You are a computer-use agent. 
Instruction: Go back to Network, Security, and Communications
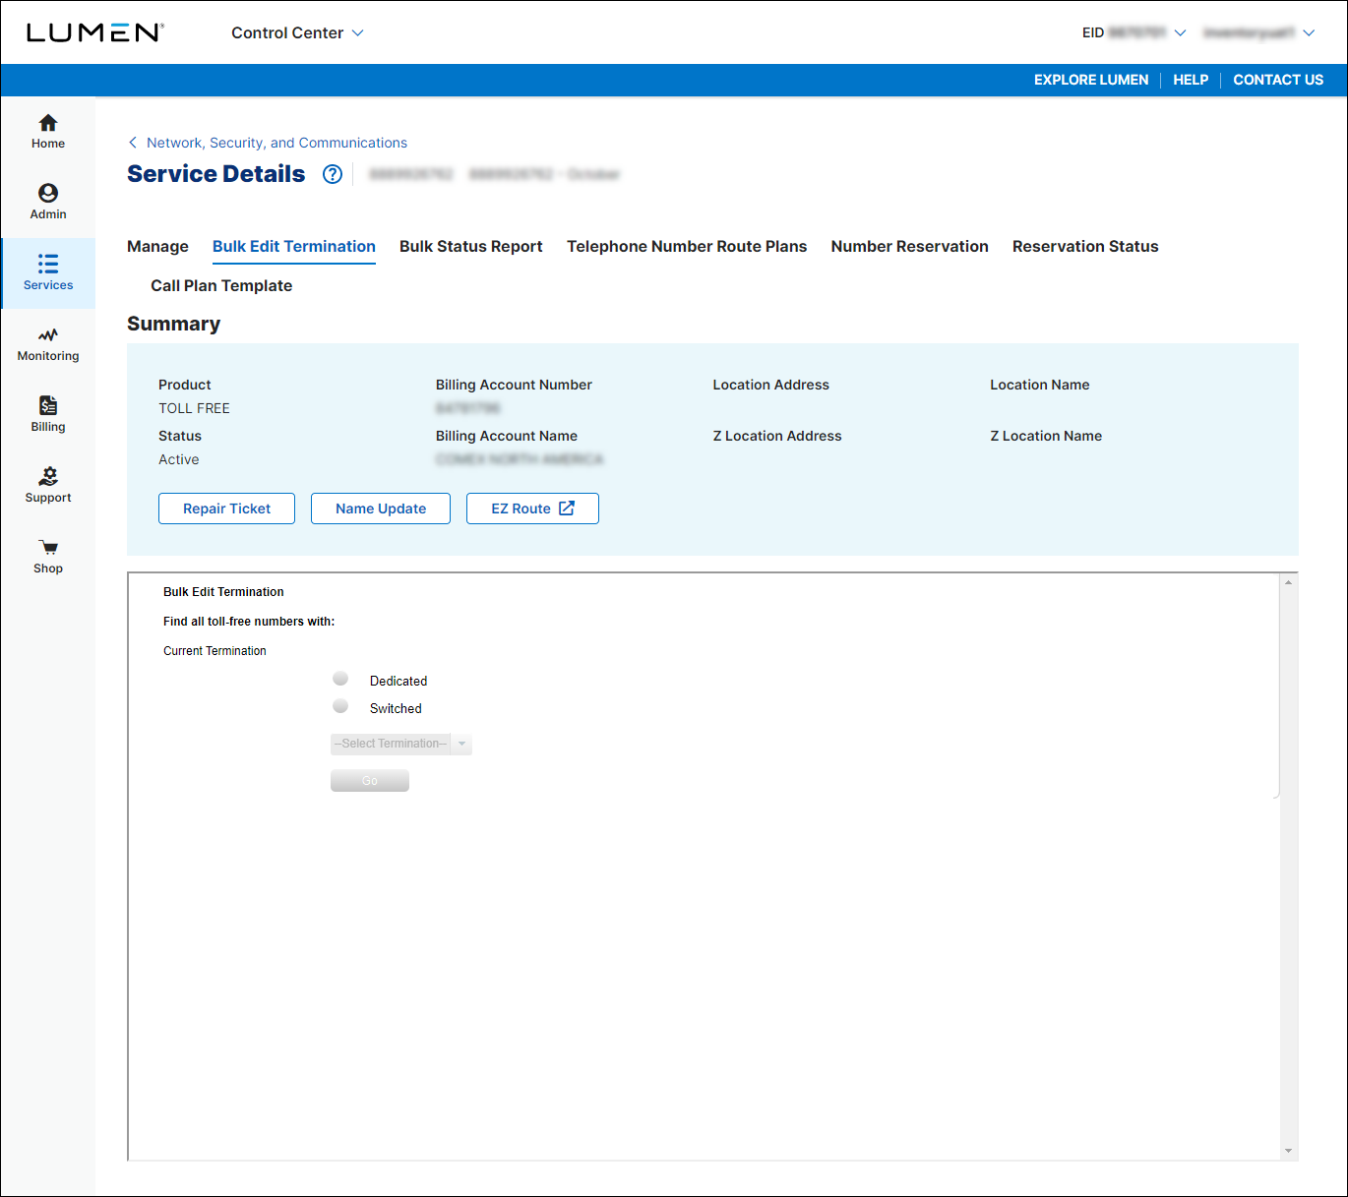tap(276, 143)
